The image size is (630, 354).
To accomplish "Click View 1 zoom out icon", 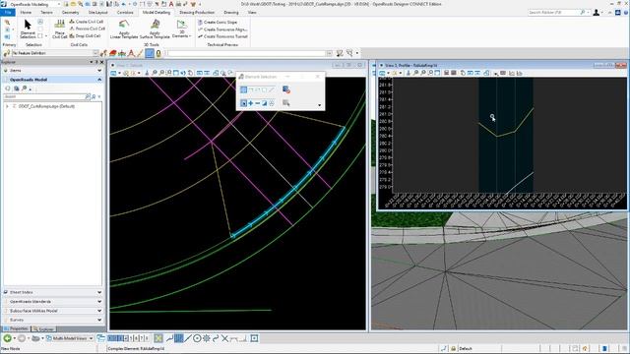I will pos(161,73).
